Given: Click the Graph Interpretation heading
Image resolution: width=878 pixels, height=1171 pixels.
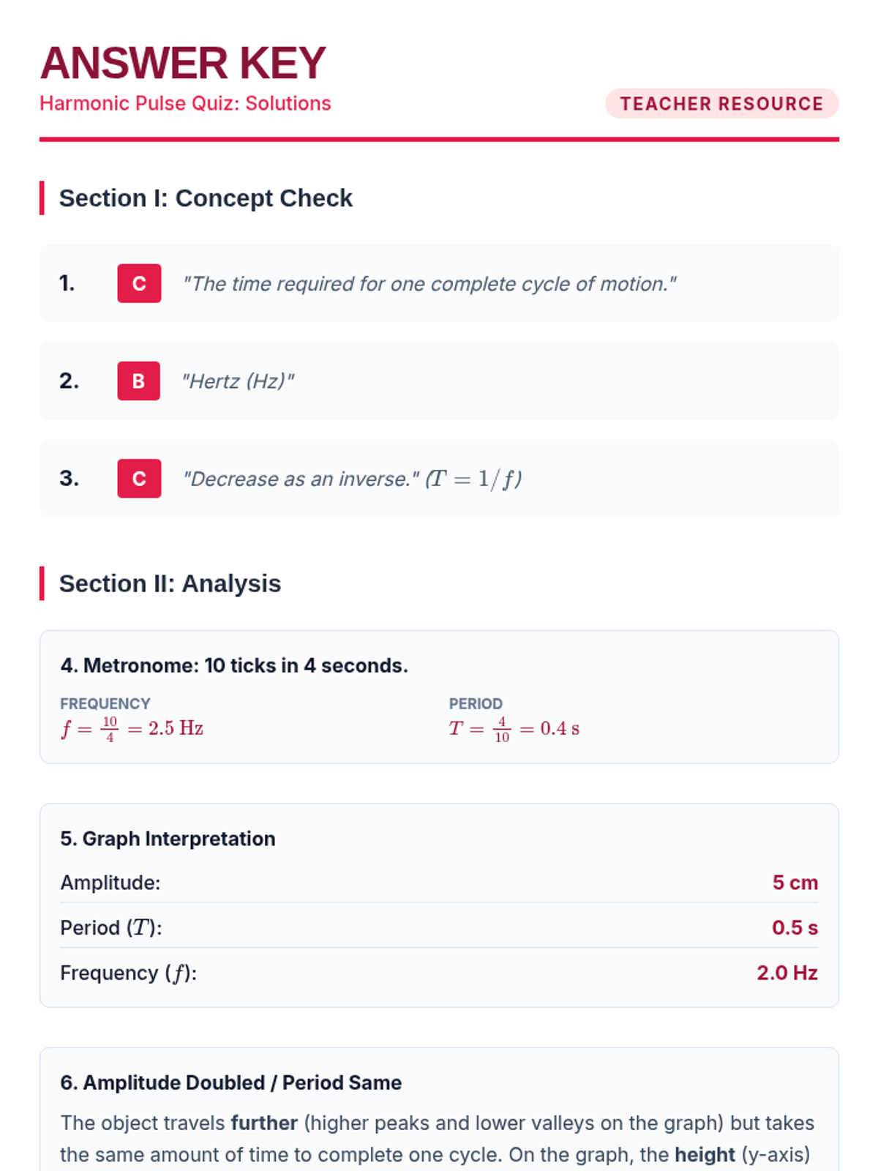Looking at the screenshot, I should coord(168,839).
